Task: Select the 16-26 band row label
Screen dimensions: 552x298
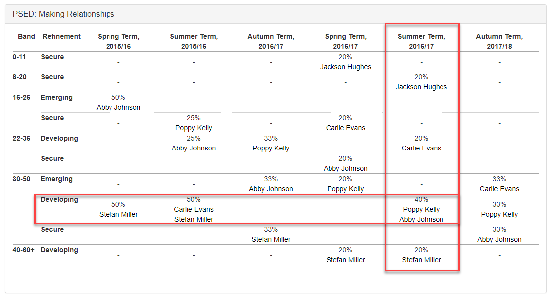Action: click(21, 98)
